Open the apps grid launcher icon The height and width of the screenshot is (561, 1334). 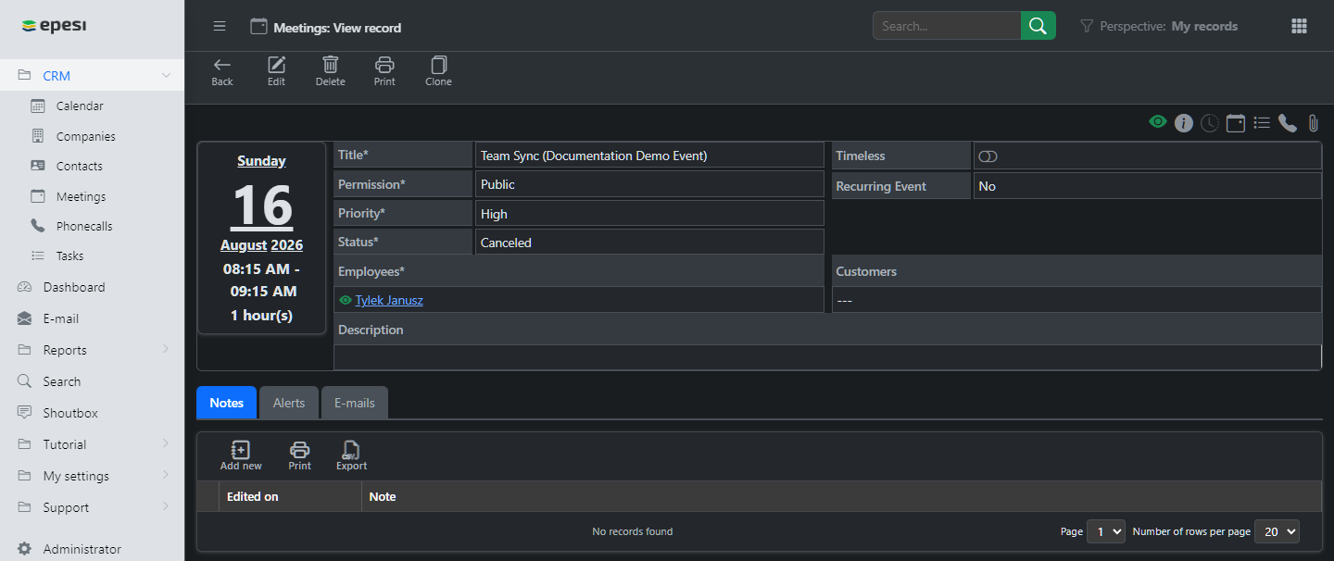click(x=1299, y=26)
